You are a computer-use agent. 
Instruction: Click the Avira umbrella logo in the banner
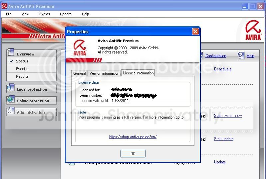(x=253, y=30)
